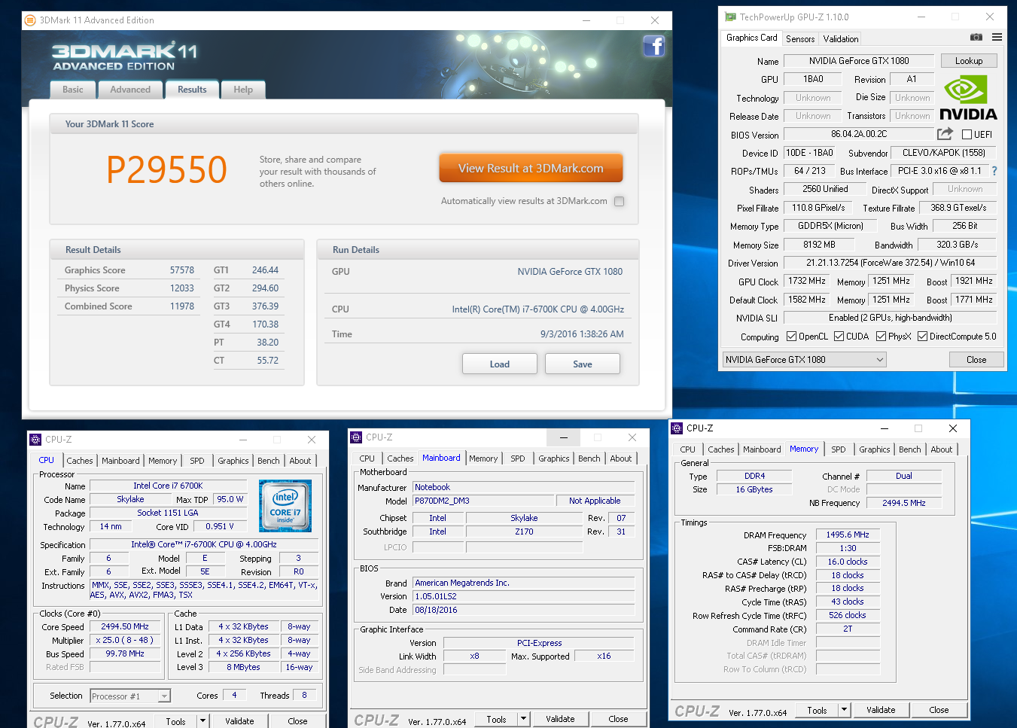Open About tab in CPU-Z Mainboard window

pos(621,458)
